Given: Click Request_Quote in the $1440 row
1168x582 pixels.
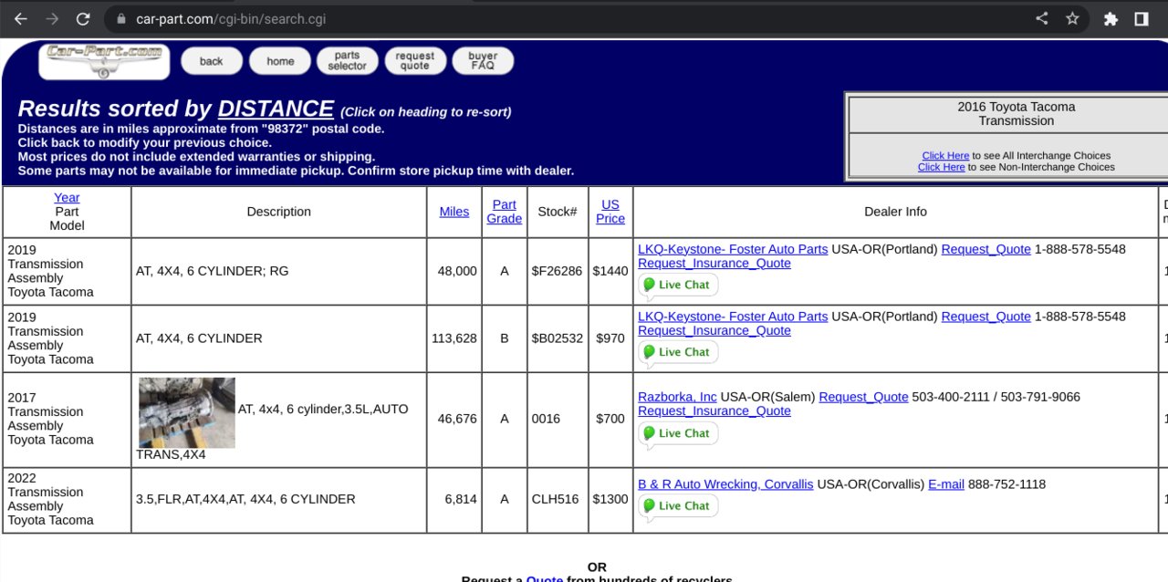Looking at the screenshot, I should (986, 249).
